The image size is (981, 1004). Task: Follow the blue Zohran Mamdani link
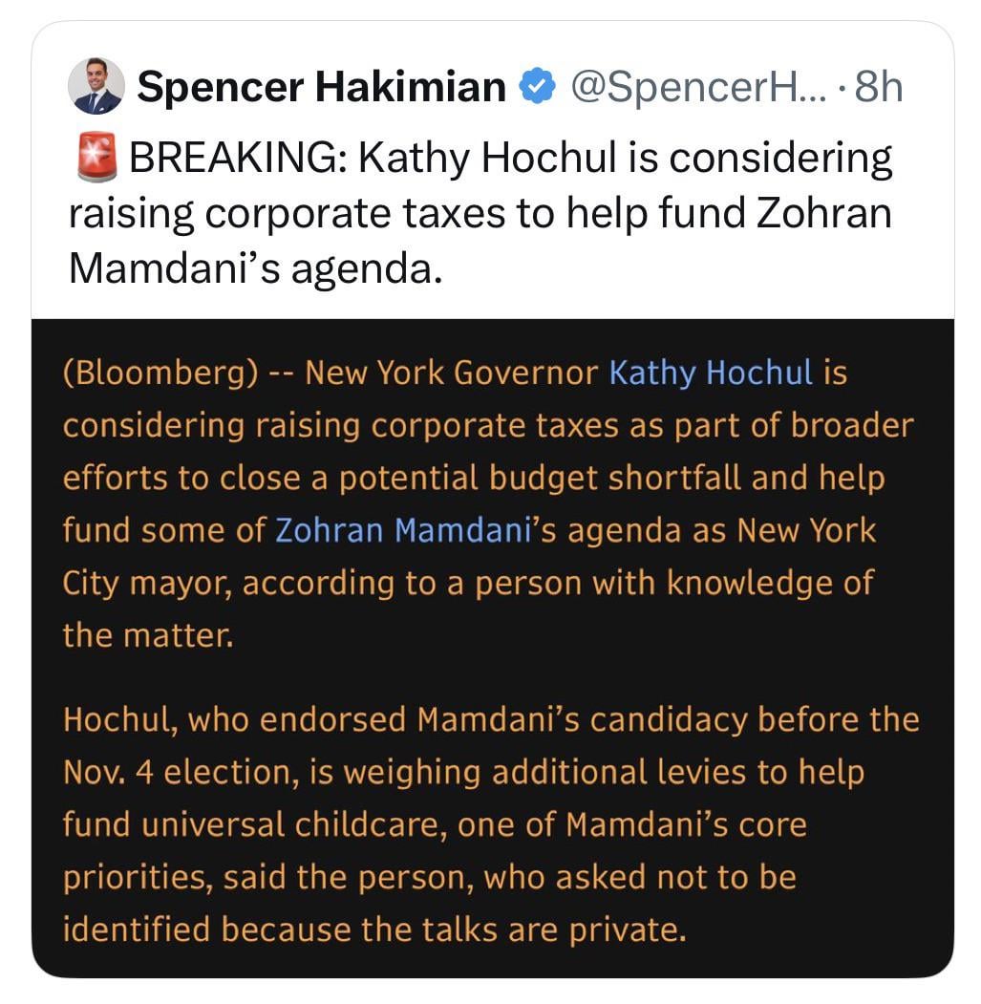(x=401, y=529)
